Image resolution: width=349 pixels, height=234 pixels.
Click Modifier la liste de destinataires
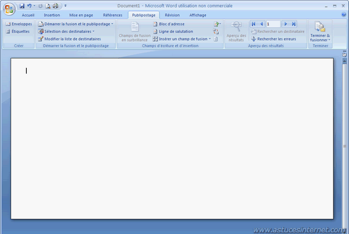(x=69, y=39)
